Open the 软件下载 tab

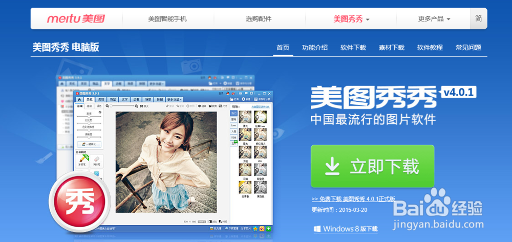pos(353,48)
